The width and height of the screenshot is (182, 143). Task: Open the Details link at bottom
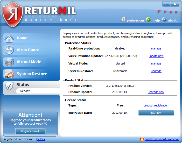coord(40,139)
